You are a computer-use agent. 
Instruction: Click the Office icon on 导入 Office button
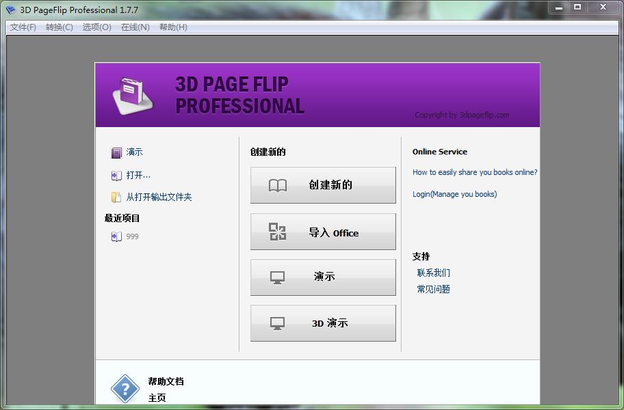tap(277, 232)
